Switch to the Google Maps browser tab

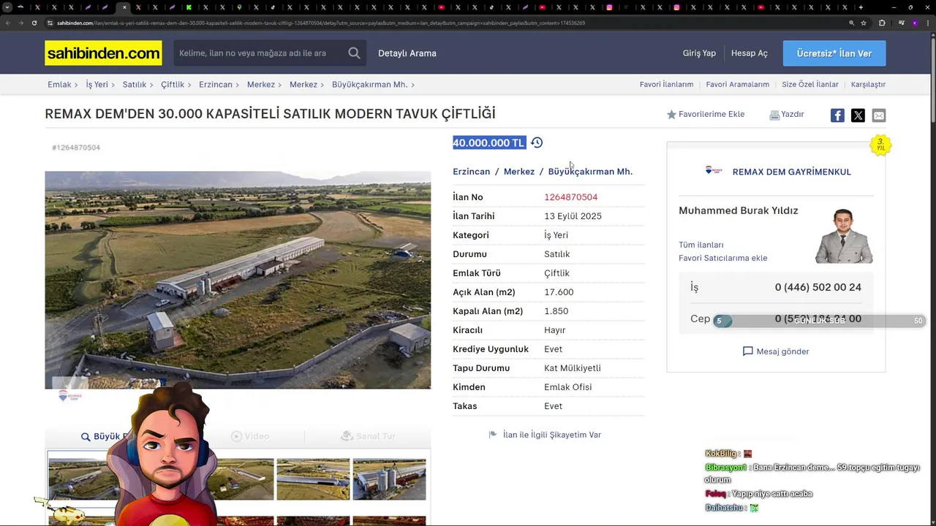(239, 7)
